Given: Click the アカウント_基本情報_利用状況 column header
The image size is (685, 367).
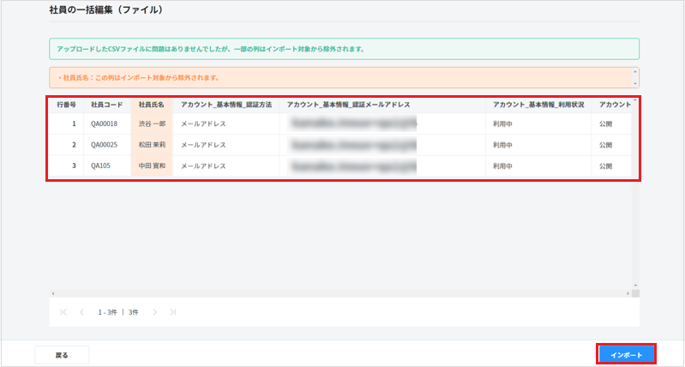Looking at the screenshot, I should coord(538,104).
